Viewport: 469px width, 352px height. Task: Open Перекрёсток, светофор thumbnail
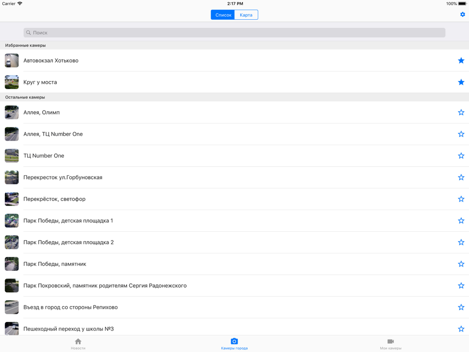pyautogui.click(x=12, y=199)
